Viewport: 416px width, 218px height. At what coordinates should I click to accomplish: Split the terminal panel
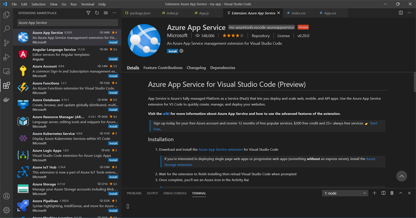click(x=383, y=193)
